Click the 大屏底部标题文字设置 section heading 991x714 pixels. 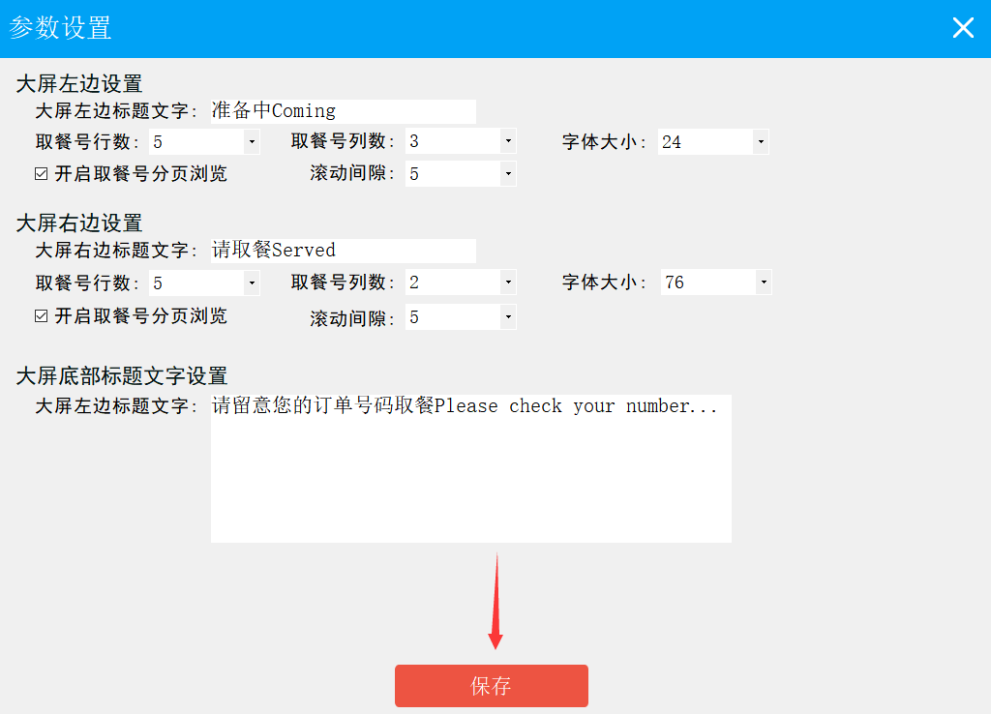(122, 376)
